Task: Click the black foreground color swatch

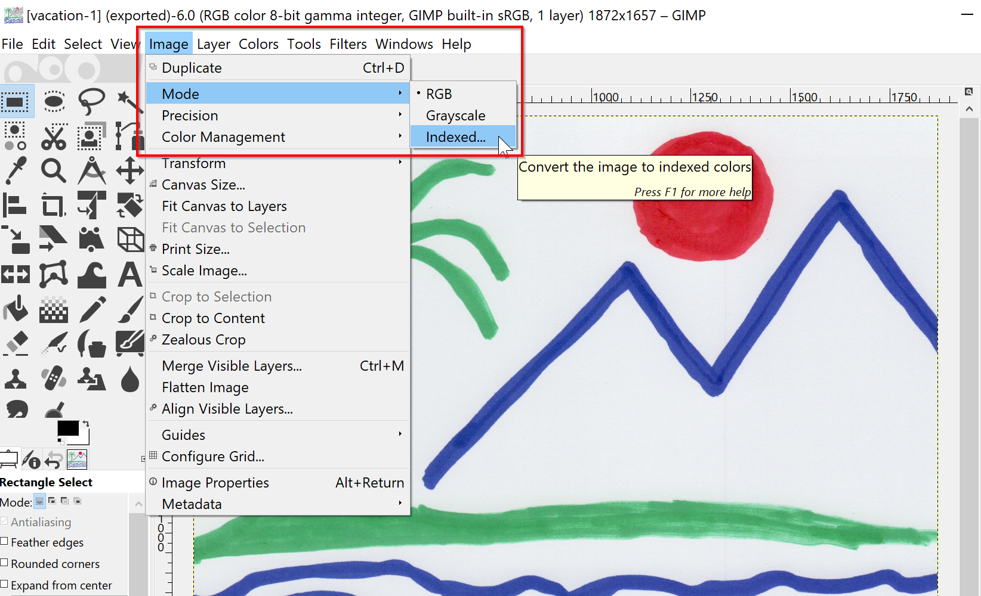Action: (67, 428)
